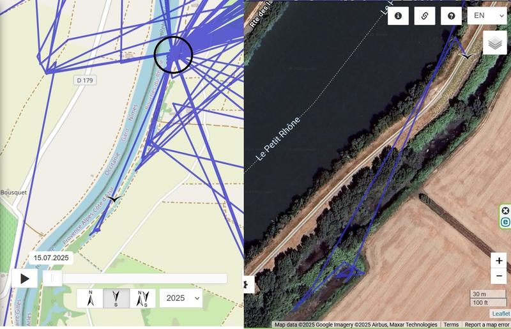Click the 15.07.2025 date label
511x329 pixels.
pyautogui.click(x=51, y=258)
